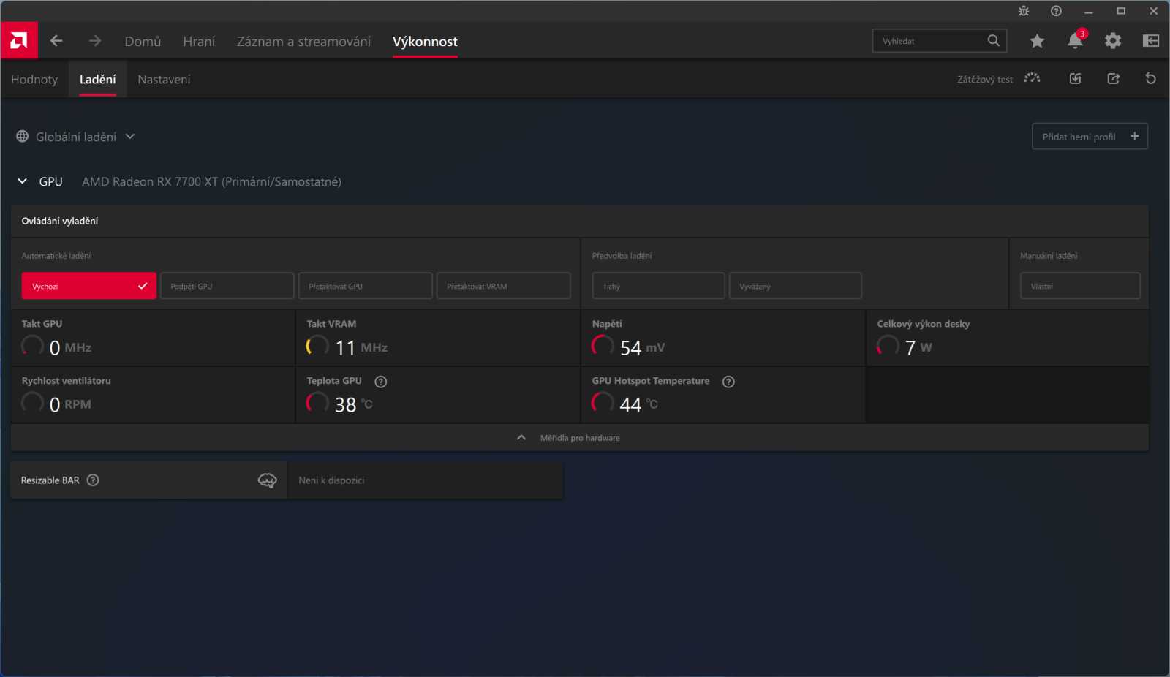Switch to Ladění sub-tab
Screen dimensions: 1170x677
click(x=98, y=79)
